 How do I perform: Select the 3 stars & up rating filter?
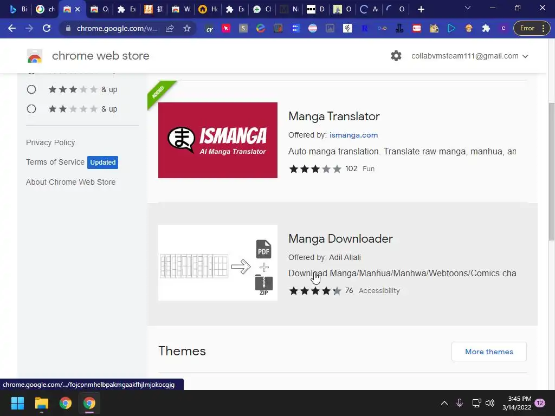31,89
